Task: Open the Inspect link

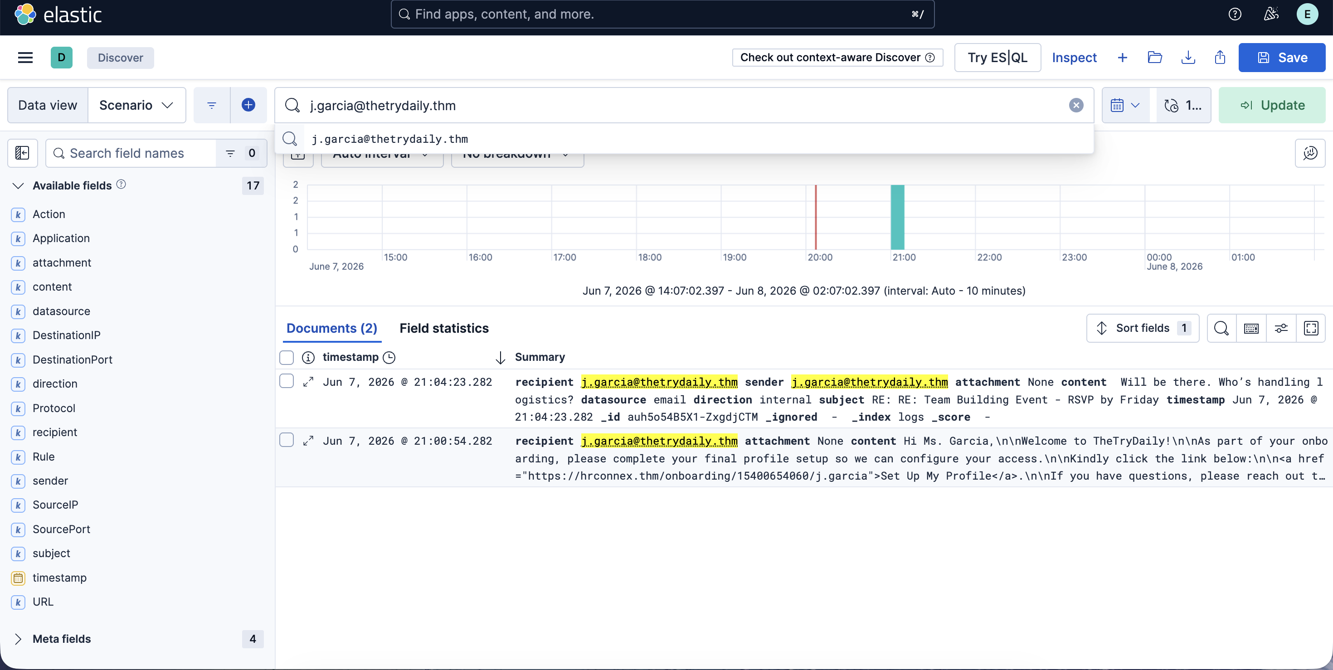Action: (x=1074, y=58)
